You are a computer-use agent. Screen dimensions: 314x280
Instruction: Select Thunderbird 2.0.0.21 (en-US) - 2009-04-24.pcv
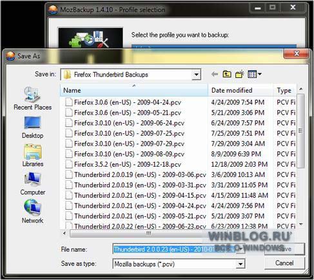140,205
